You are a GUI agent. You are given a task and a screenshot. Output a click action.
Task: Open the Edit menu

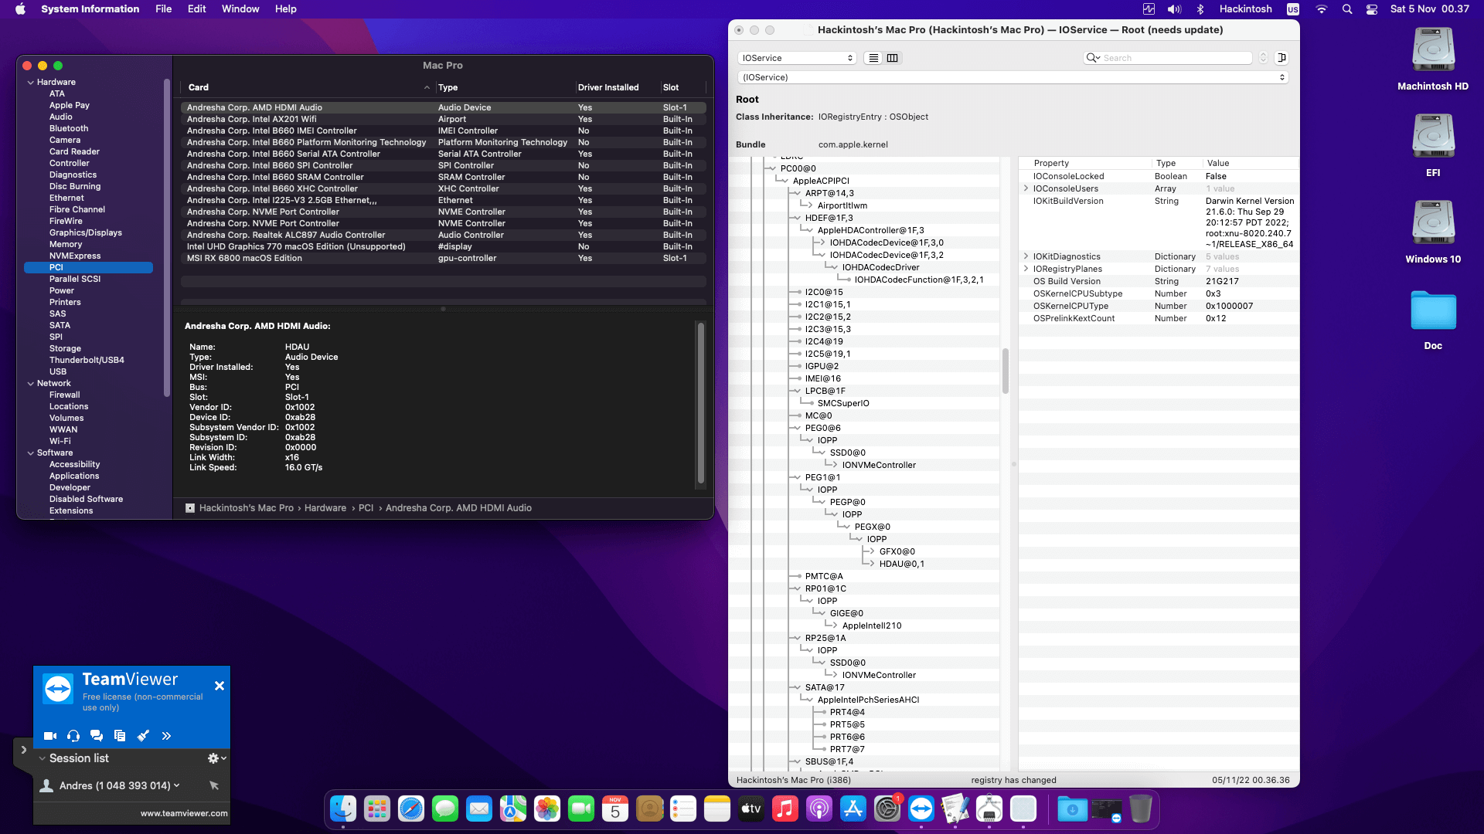[197, 9]
